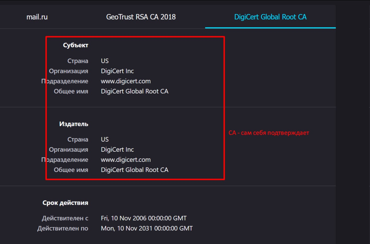
Task: Open the GeoTrust RSA CA 2018 tab
Action: (x=141, y=17)
